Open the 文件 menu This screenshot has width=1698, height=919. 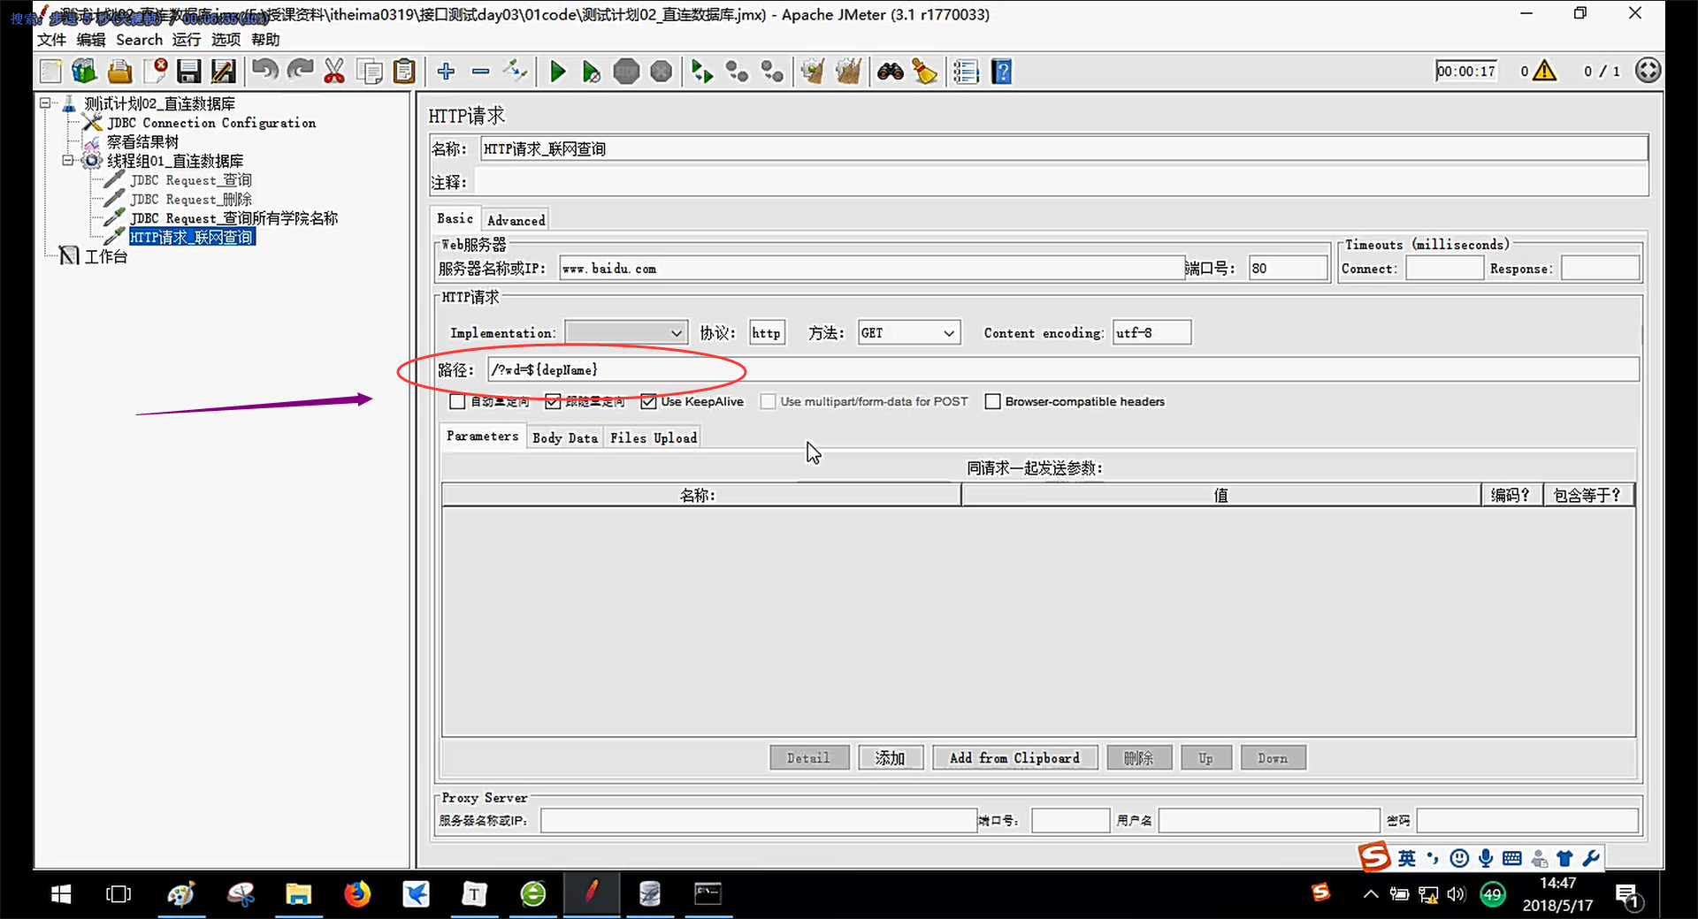pos(51,40)
